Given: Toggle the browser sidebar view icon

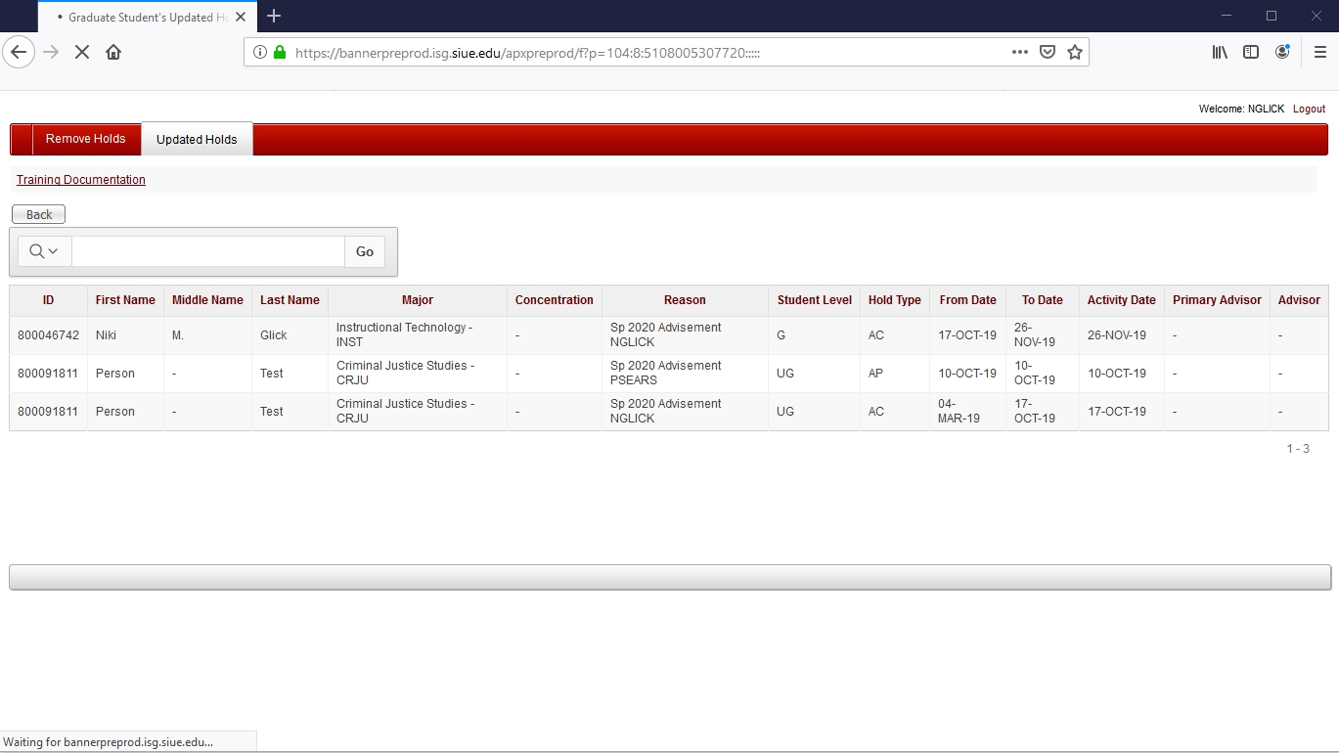Looking at the screenshot, I should pyautogui.click(x=1251, y=52).
